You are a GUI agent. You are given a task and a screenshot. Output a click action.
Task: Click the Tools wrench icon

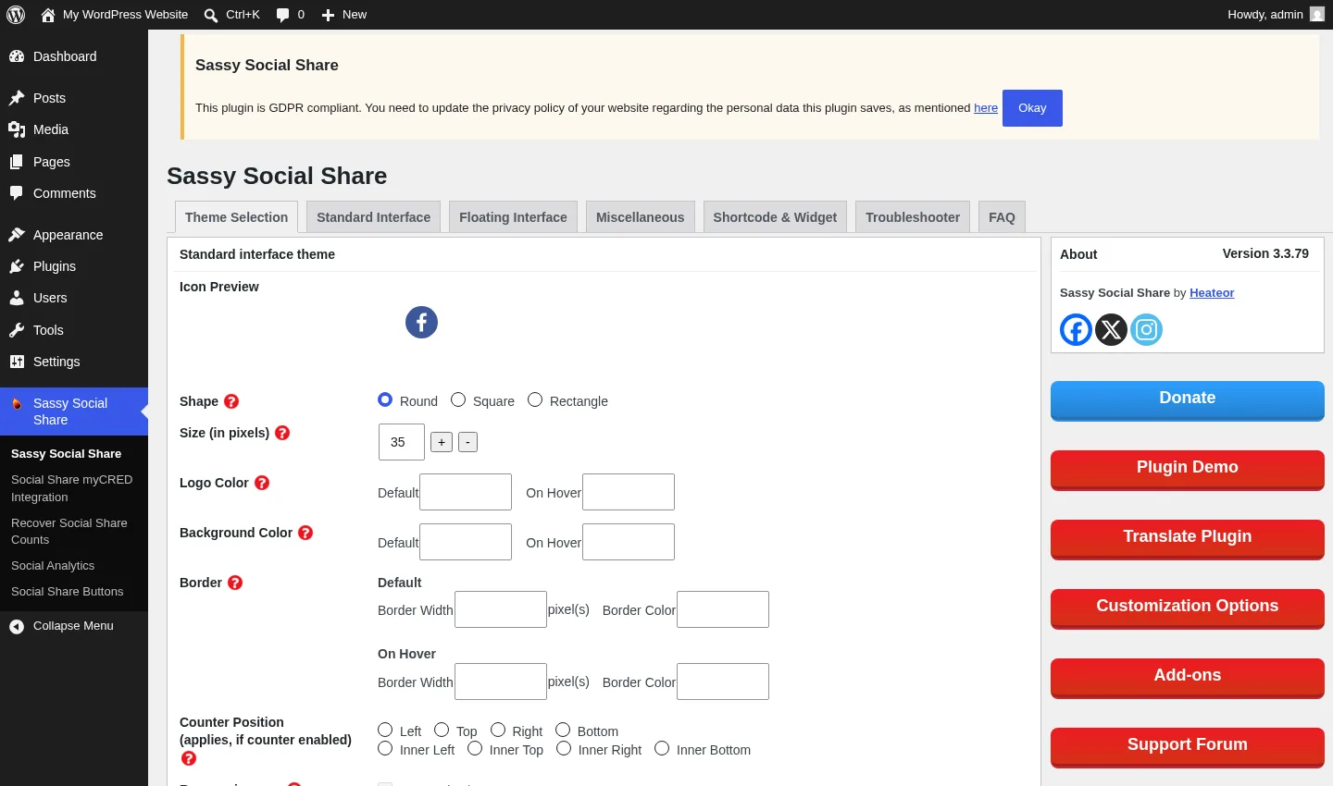(17, 330)
